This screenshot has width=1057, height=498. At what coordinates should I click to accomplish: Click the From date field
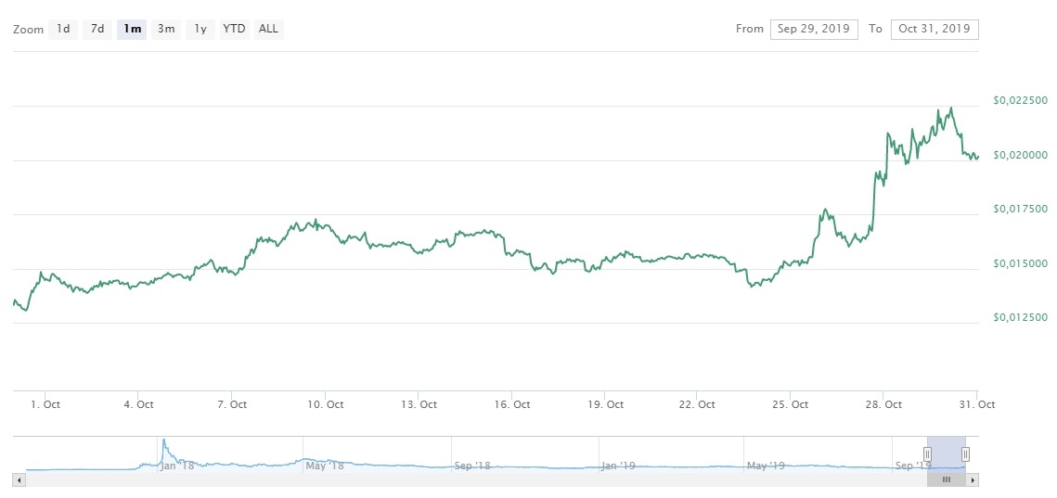[x=814, y=29]
